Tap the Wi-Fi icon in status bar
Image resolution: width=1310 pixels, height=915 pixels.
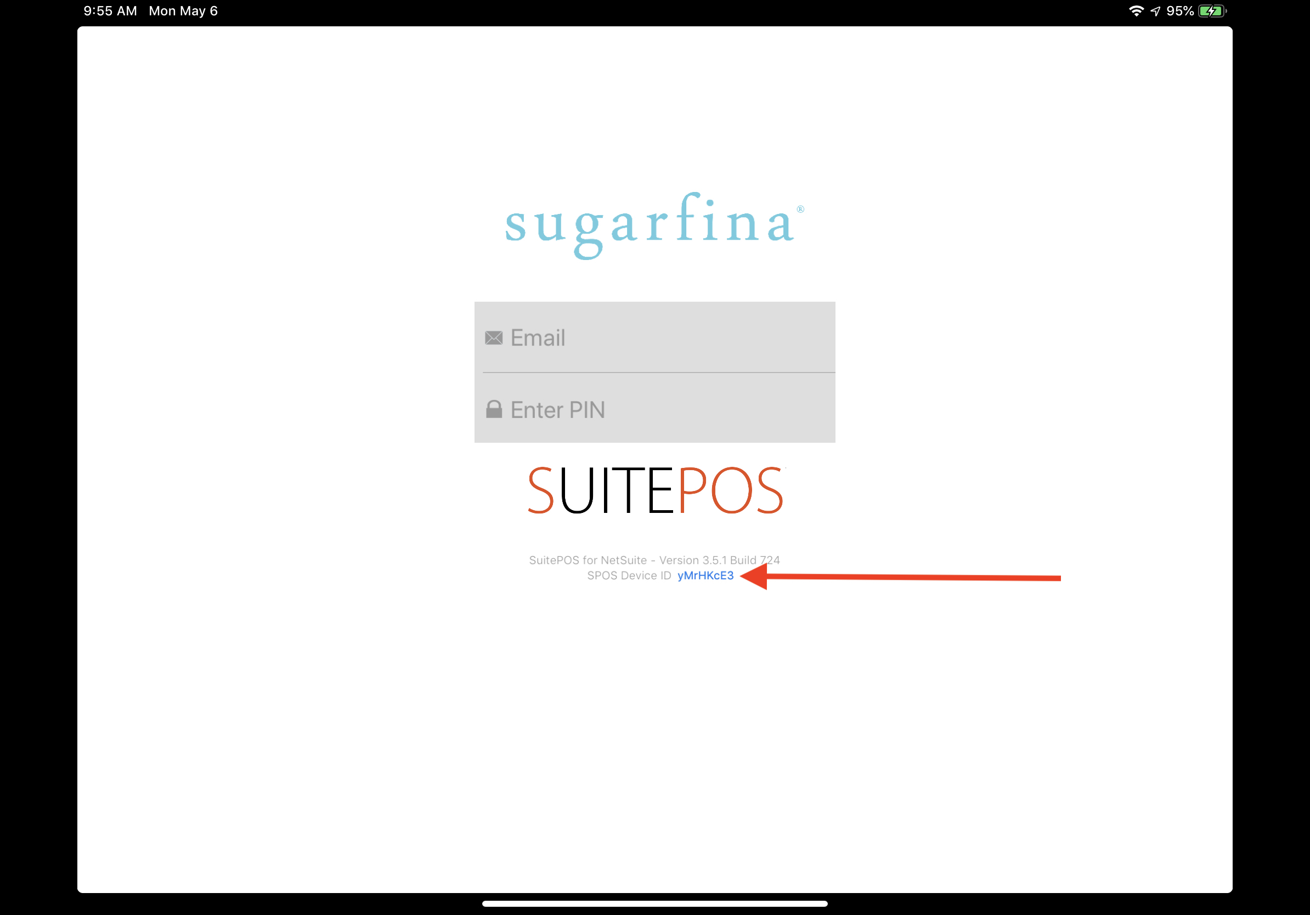click(x=1136, y=11)
